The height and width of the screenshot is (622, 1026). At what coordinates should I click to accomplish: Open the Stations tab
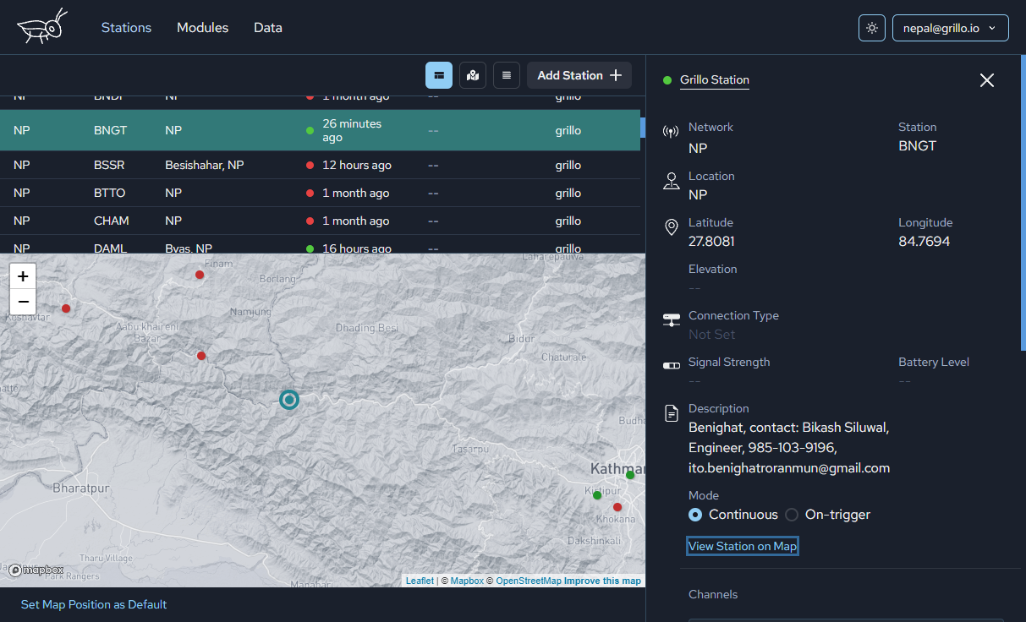[126, 28]
